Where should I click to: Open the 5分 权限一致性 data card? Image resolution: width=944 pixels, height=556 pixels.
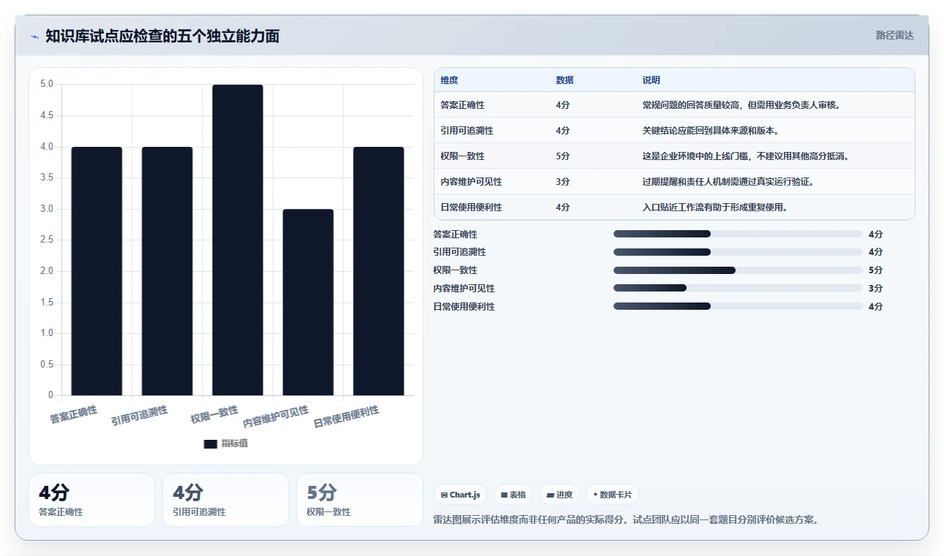point(359,500)
